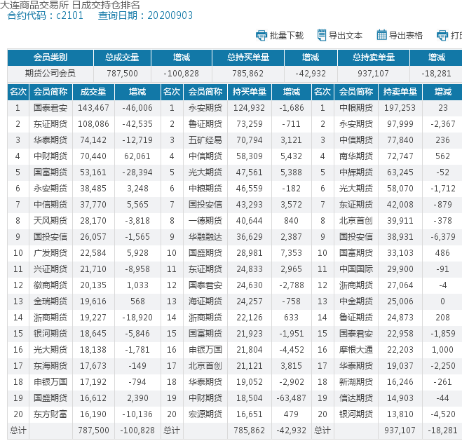Select the 总成交量 header cell
The width and height of the screenshot is (462, 441).
pos(122,57)
